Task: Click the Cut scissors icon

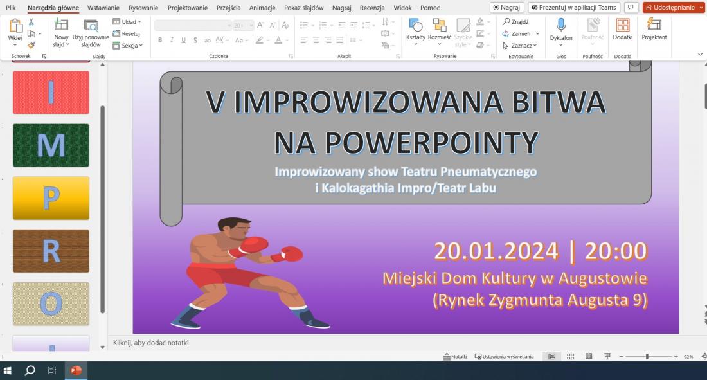Action: click(x=31, y=22)
